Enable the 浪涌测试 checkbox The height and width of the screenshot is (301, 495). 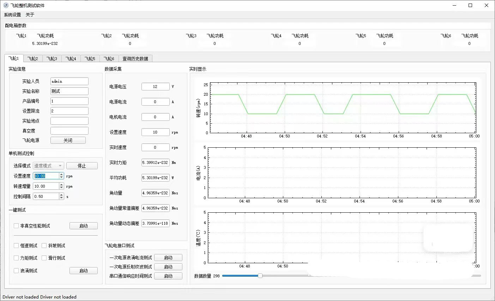[x=16, y=271]
